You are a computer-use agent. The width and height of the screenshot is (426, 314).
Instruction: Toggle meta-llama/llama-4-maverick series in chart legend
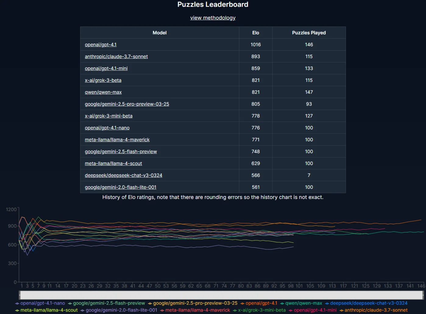195,310
